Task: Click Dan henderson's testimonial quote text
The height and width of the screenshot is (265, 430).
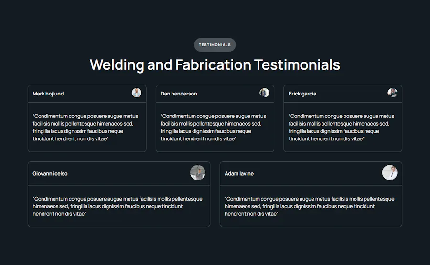Action: (214, 127)
